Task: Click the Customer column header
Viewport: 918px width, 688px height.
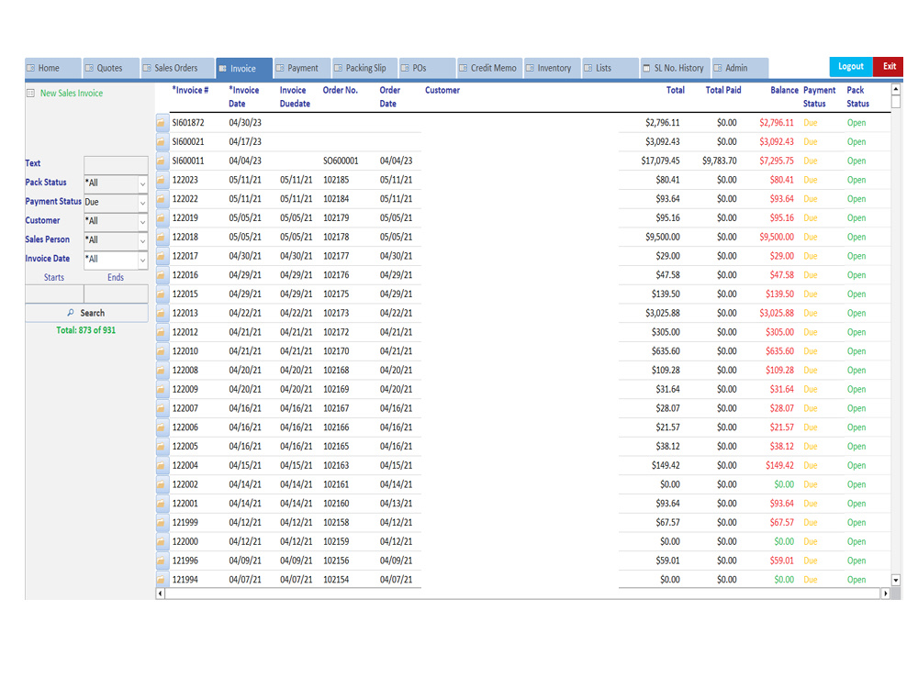Action: coord(442,90)
